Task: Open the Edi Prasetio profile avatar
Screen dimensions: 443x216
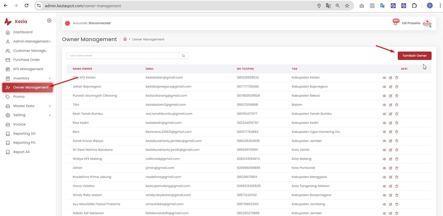Action: pyautogui.click(x=427, y=23)
